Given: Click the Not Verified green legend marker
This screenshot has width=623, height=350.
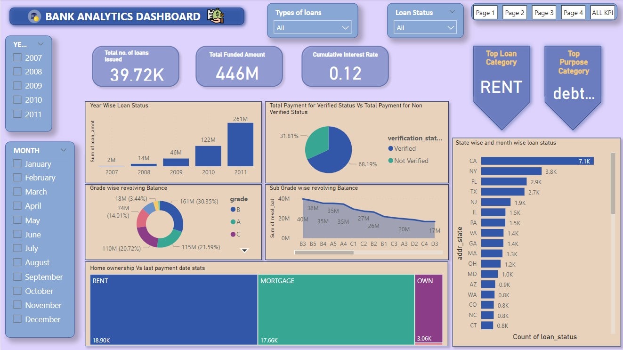Looking at the screenshot, I should pyautogui.click(x=390, y=161).
